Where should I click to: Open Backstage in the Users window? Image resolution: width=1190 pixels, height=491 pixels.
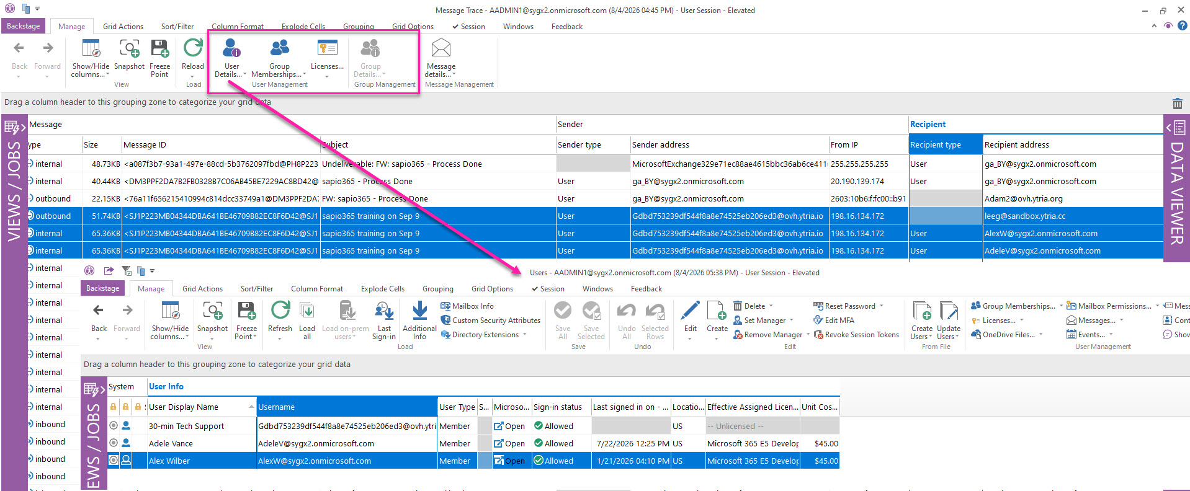103,288
